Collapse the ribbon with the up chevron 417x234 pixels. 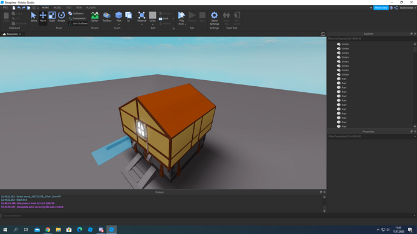371,8
